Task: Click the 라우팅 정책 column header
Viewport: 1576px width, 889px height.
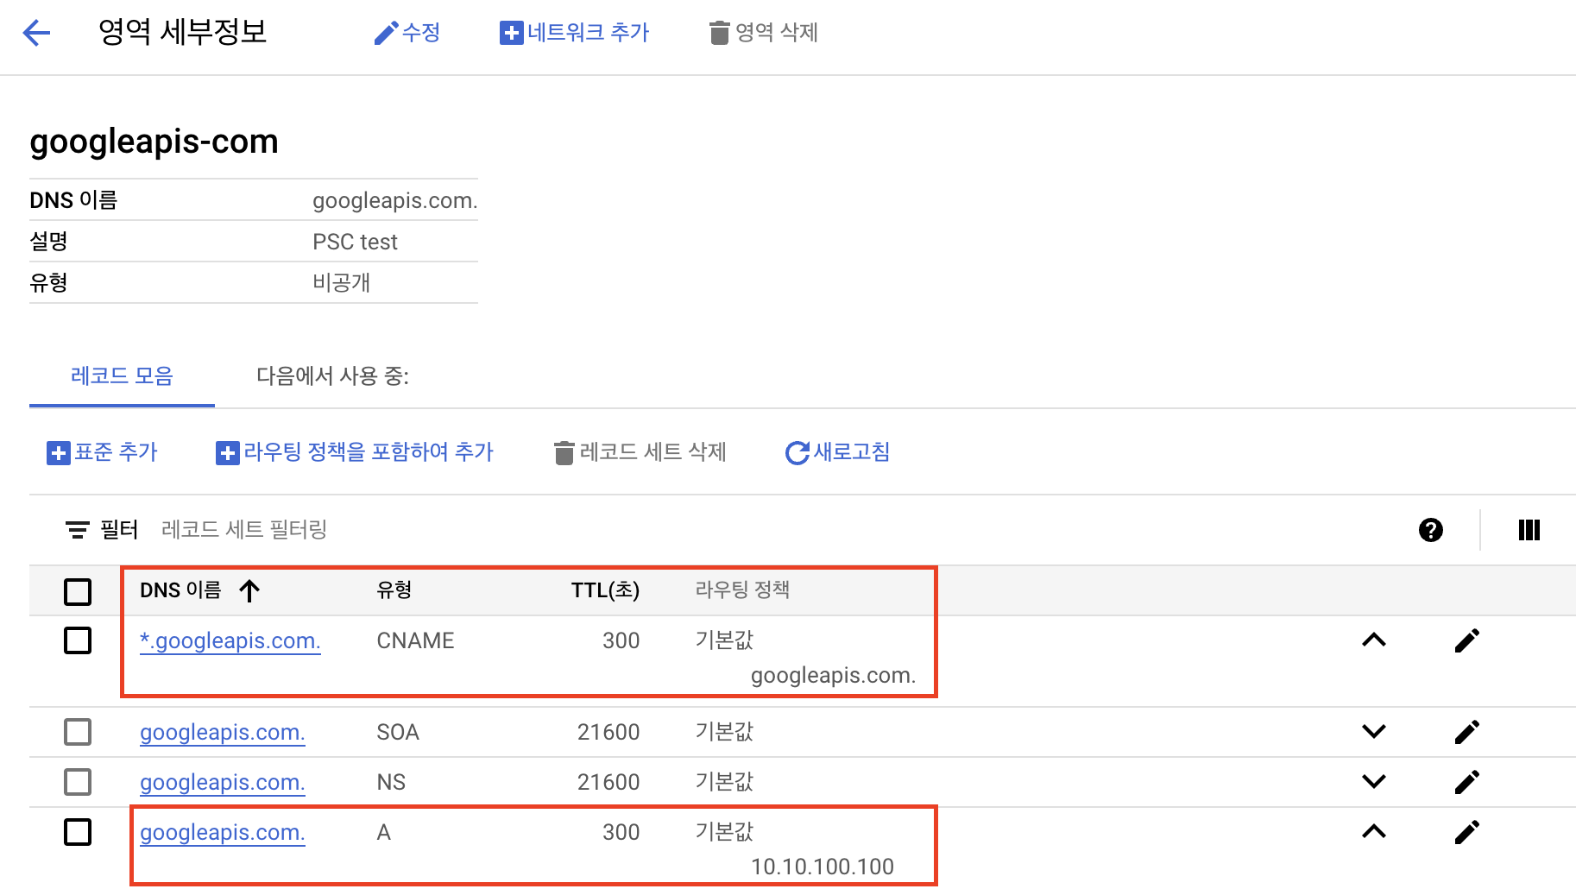Action: point(742,590)
